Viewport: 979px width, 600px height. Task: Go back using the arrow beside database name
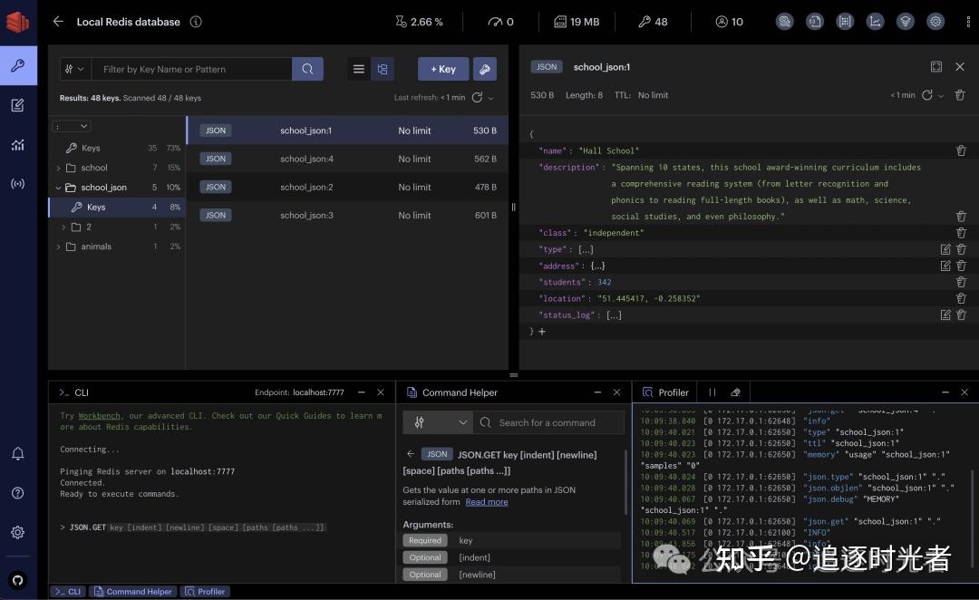[58, 22]
